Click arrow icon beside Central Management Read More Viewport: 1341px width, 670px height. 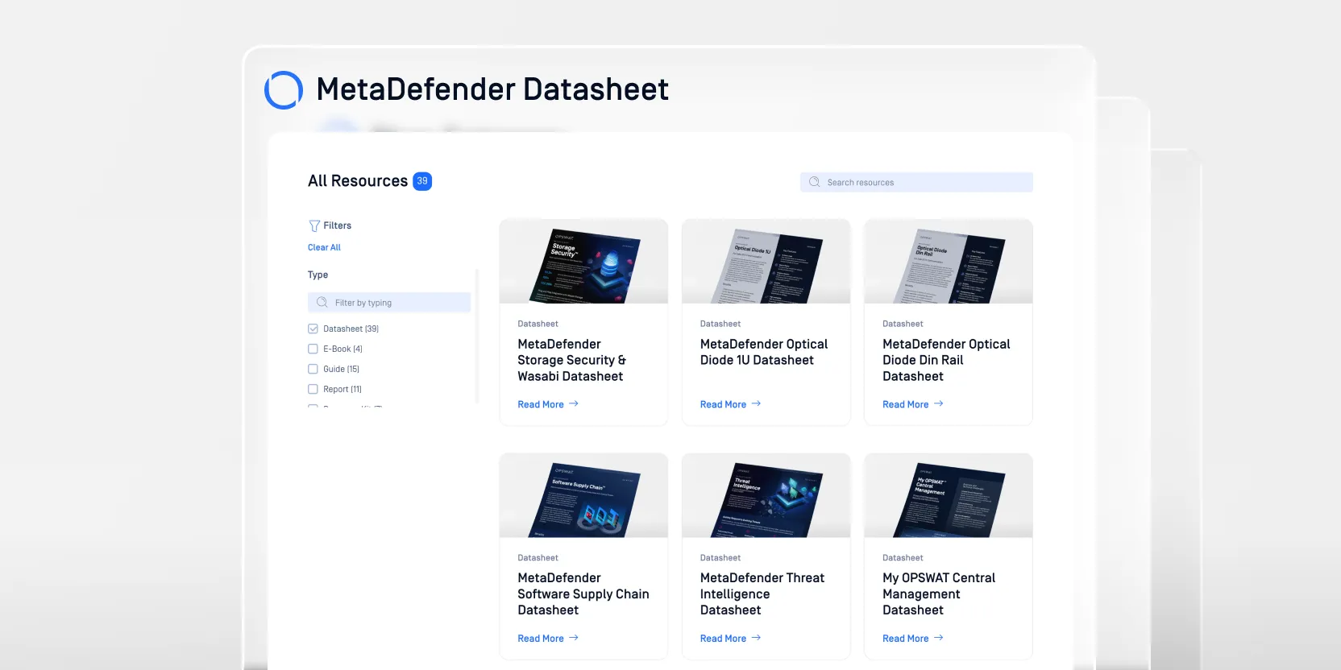[938, 638]
